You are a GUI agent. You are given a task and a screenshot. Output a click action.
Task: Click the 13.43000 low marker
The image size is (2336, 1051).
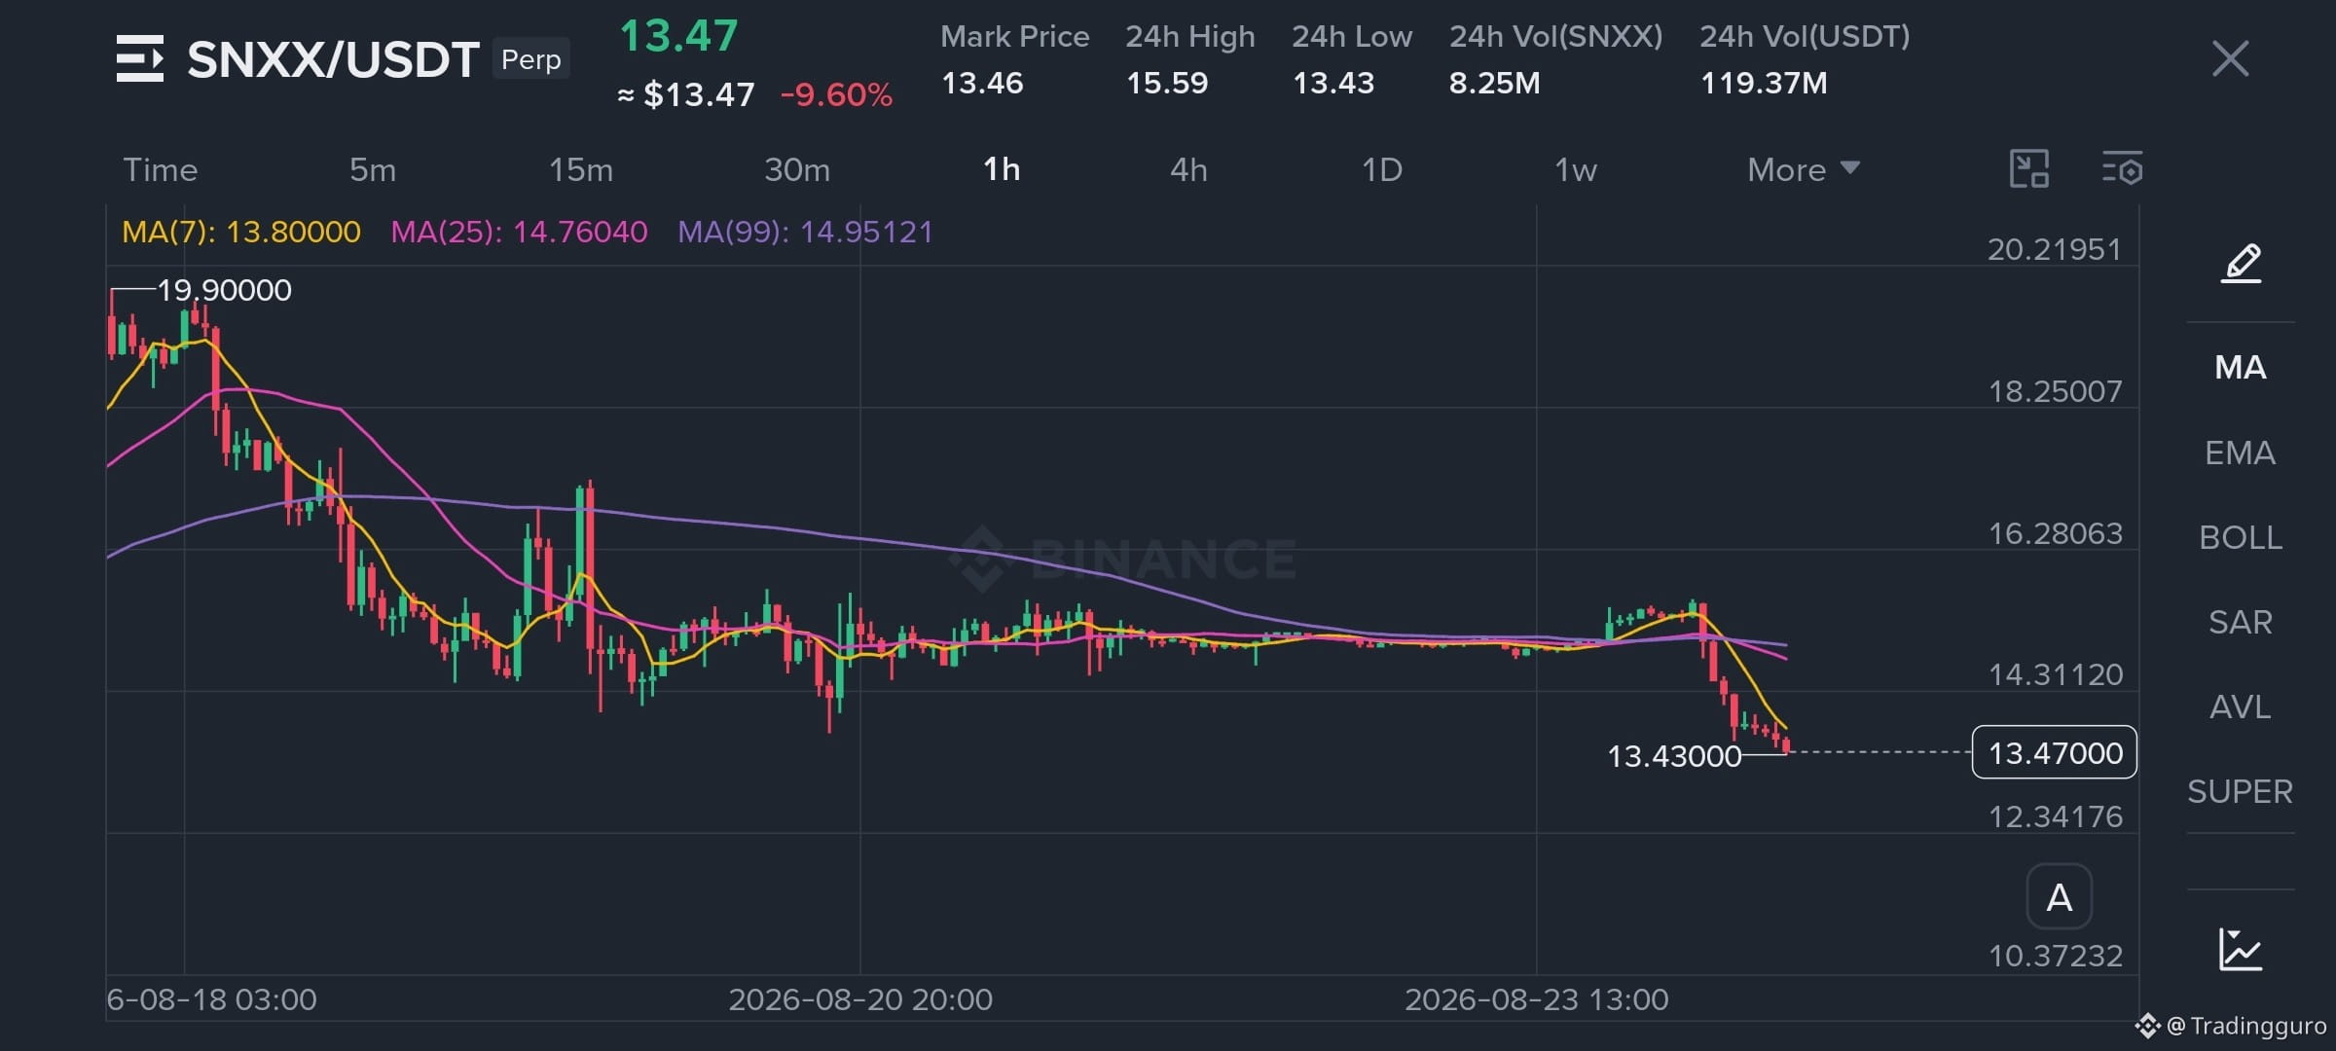1674,756
